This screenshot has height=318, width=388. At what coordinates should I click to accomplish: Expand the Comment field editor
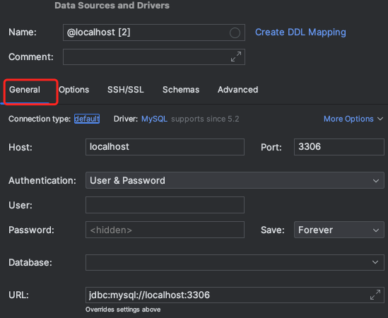tap(236, 57)
